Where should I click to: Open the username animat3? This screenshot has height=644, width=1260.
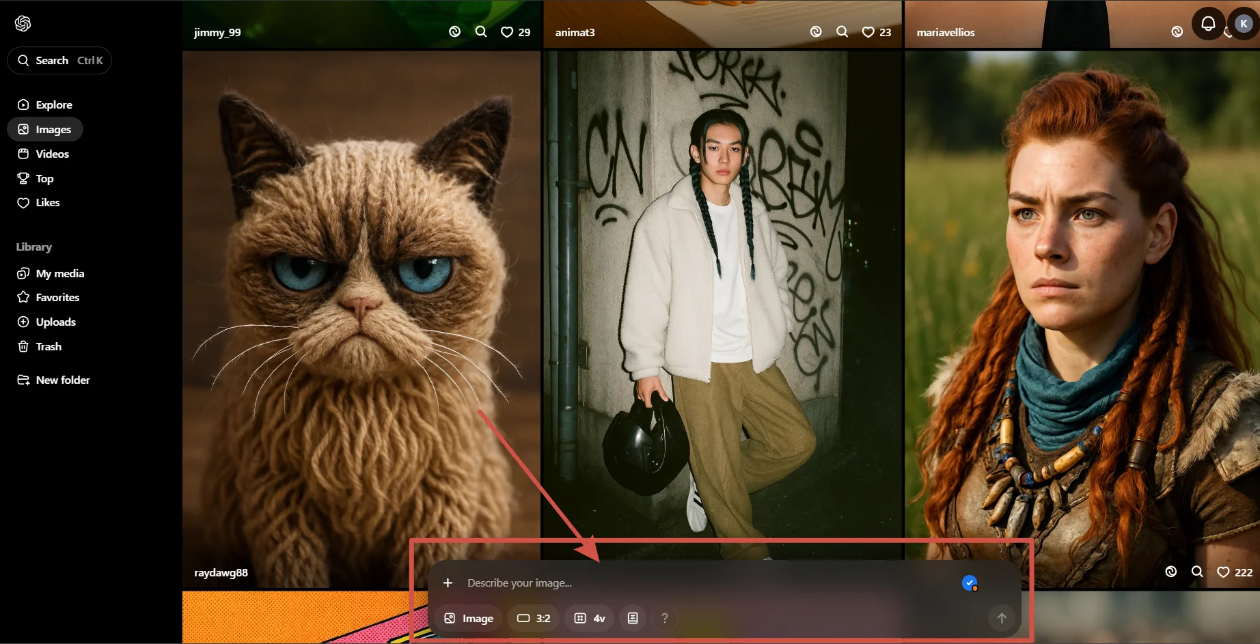point(575,32)
